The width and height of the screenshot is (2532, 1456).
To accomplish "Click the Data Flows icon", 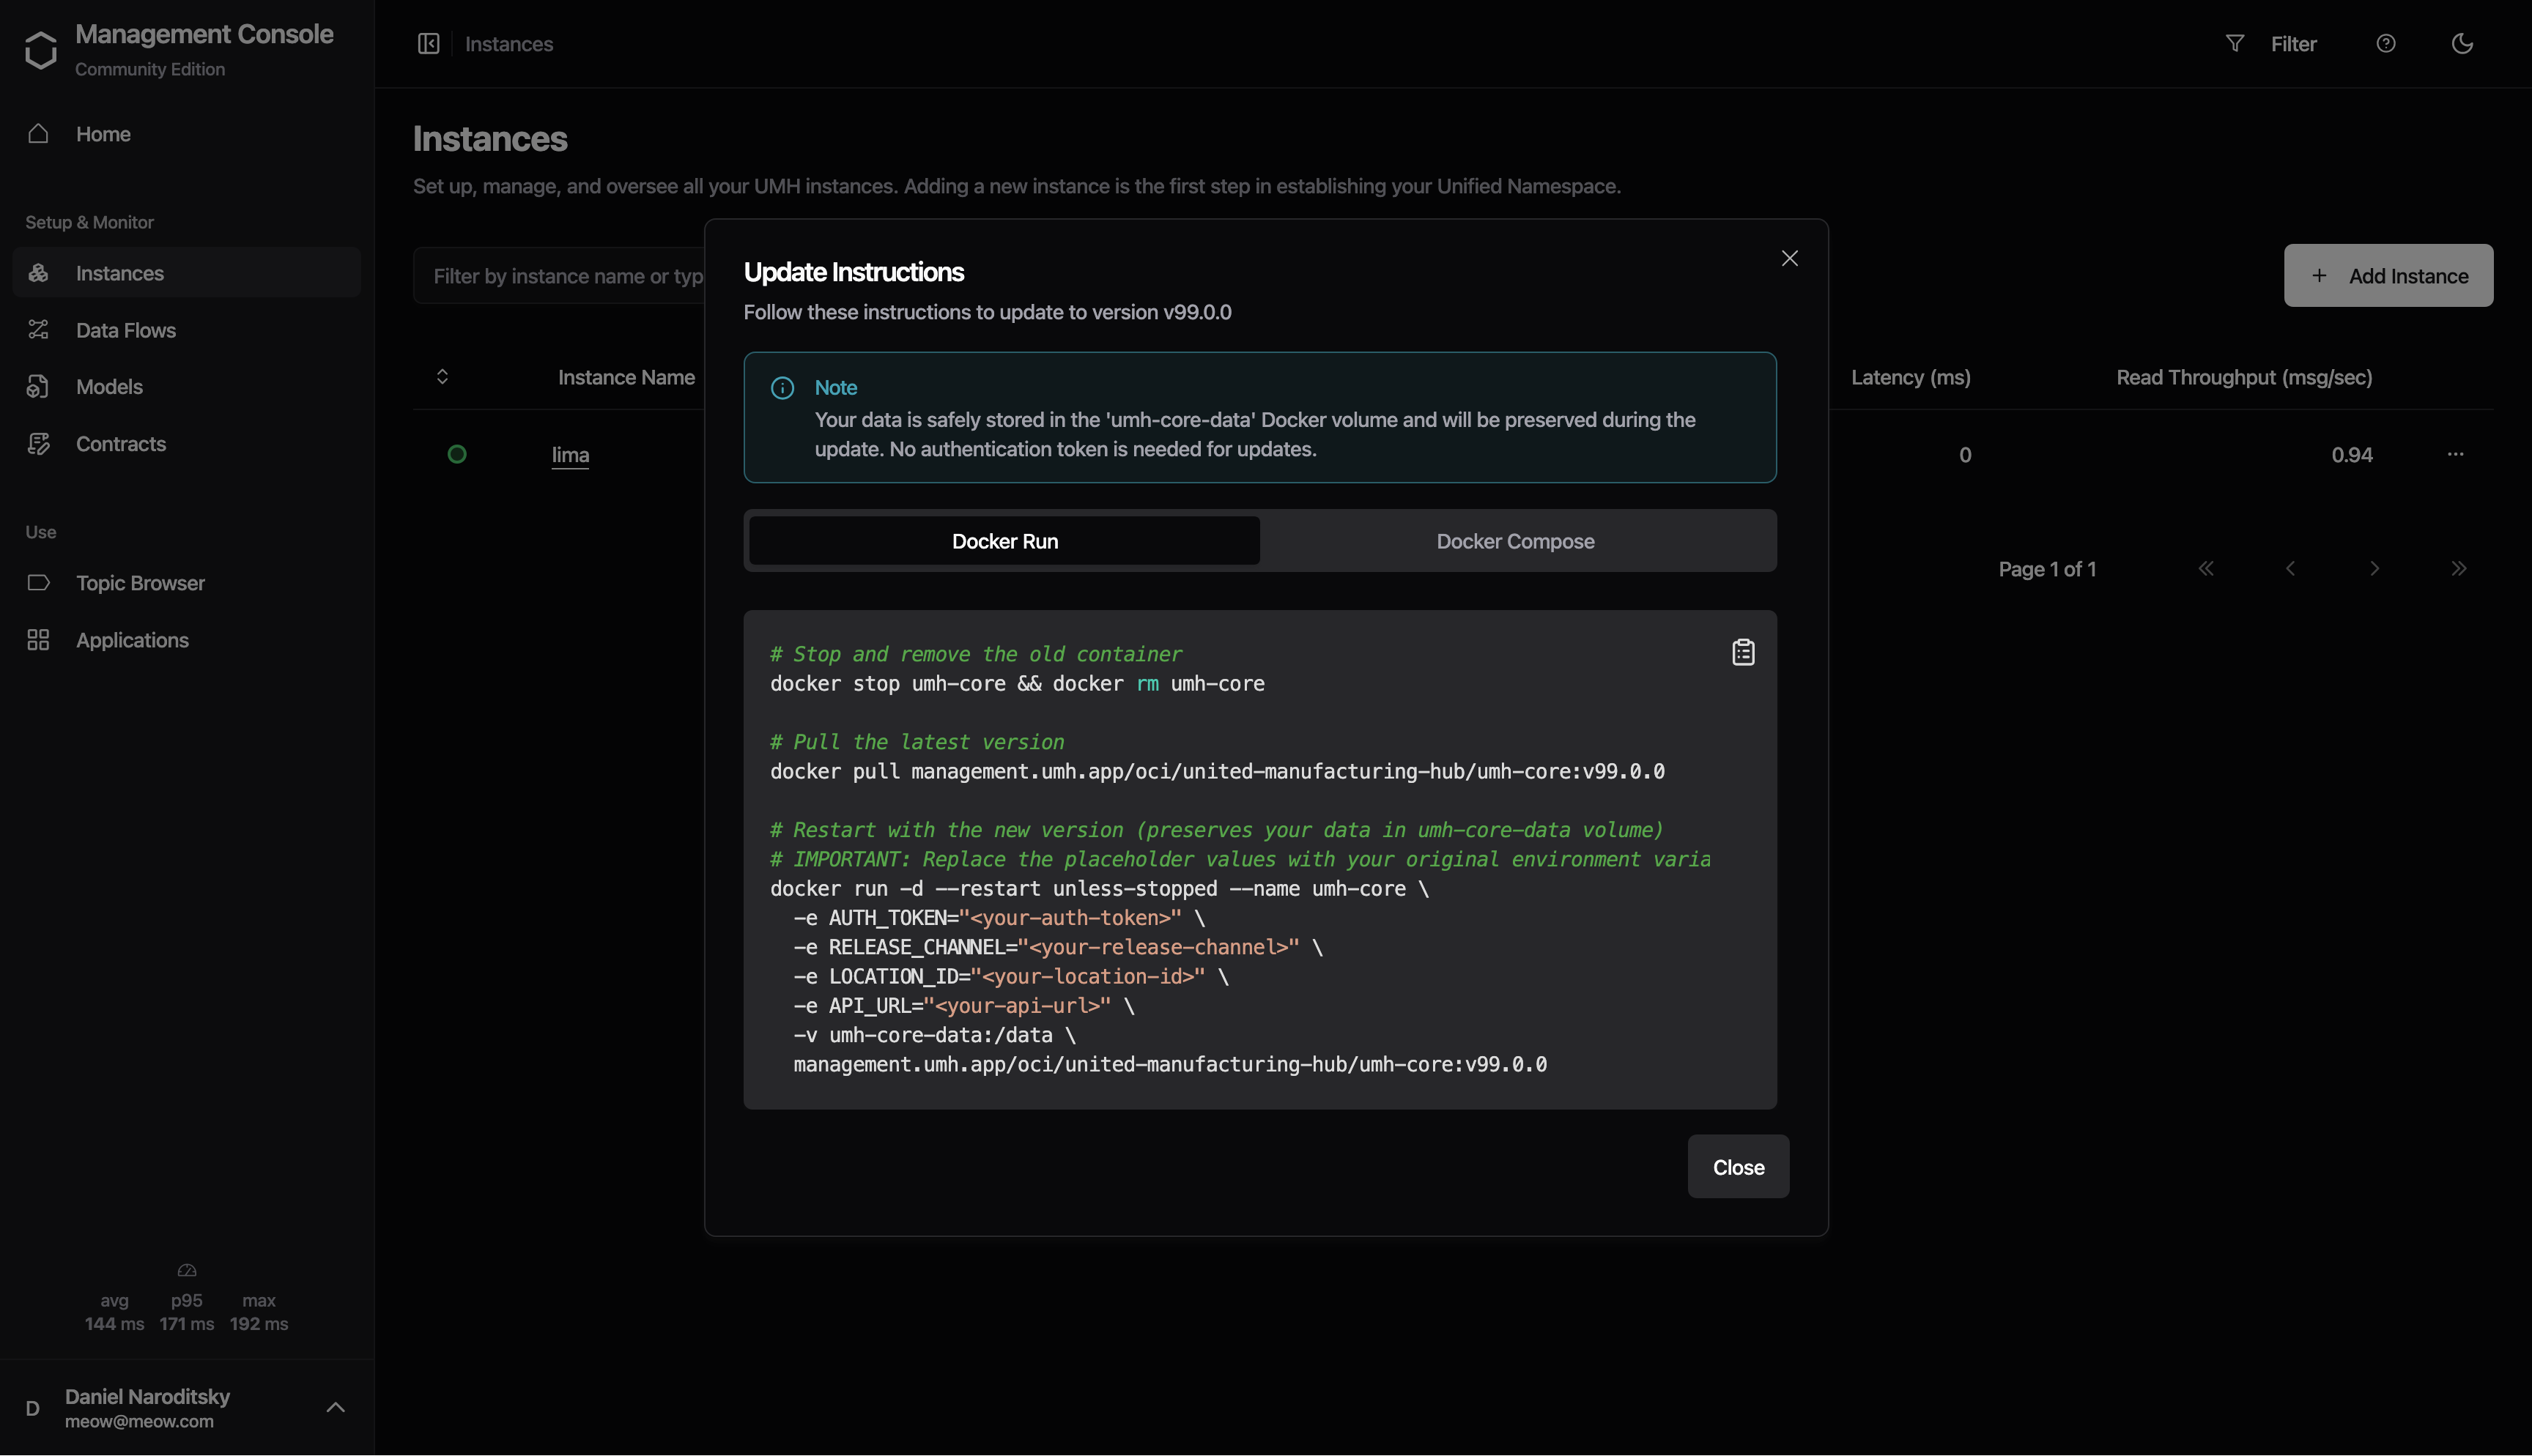I will (38, 330).
